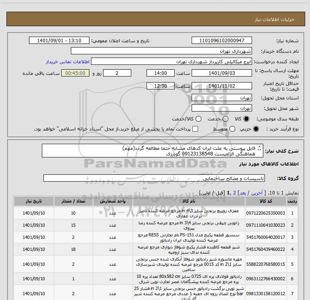Image resolution: width=310 pixels, height=300 pixels.
Task: Click item name مهره ماسوره شیر رادیاتور
Action: (x=189, y=264)
